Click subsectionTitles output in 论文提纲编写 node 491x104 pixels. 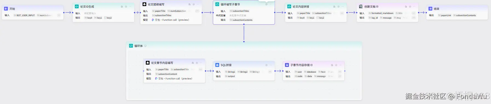162,15
